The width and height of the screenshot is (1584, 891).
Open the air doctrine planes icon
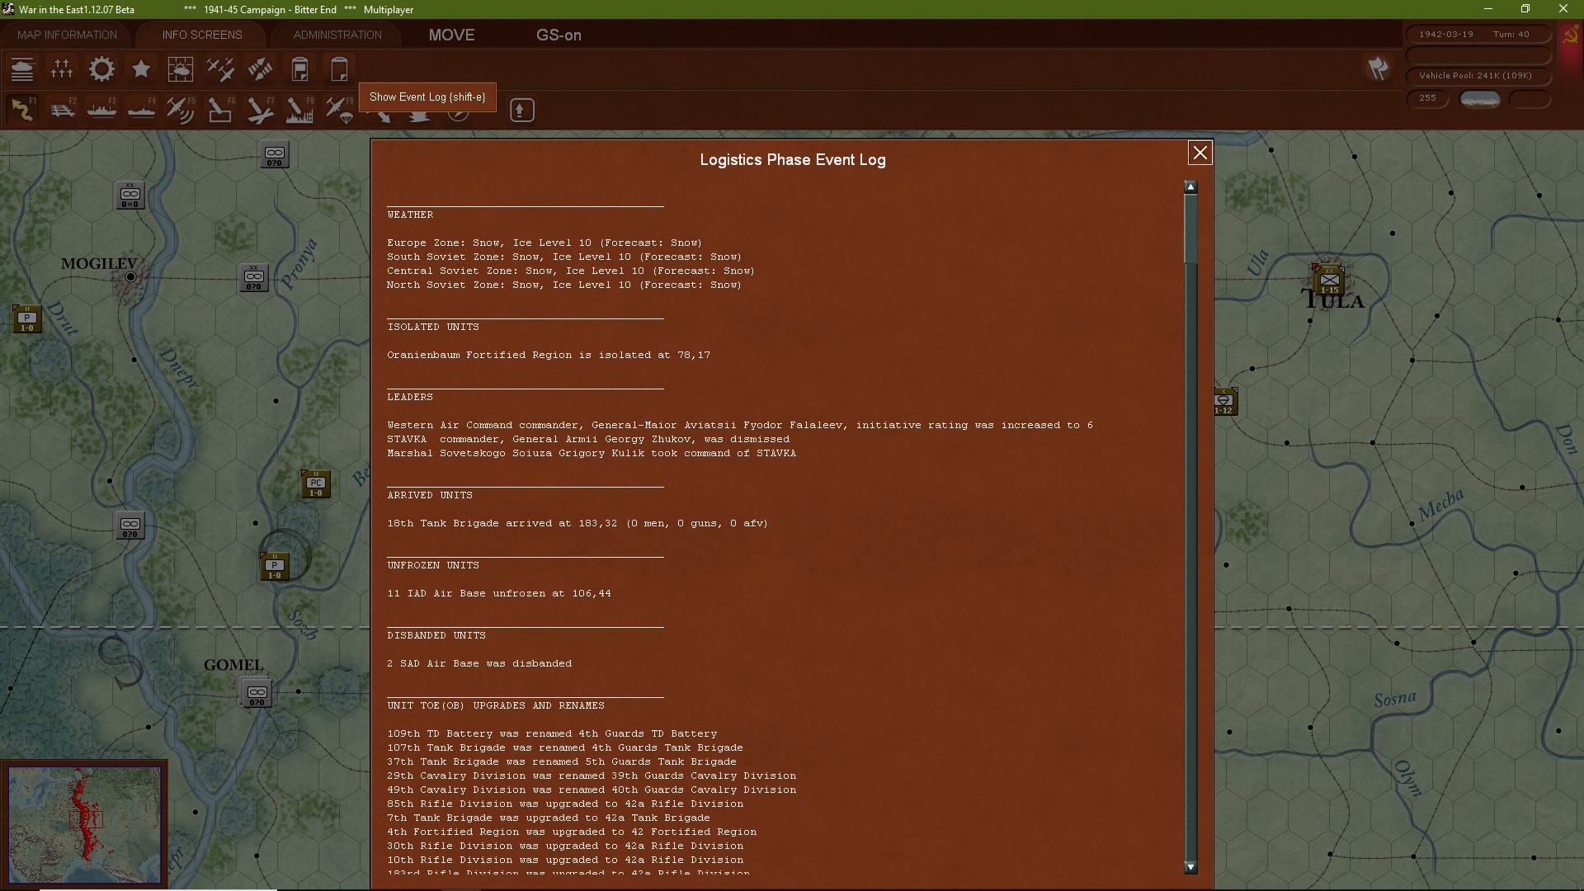click(x=220, y=69)
